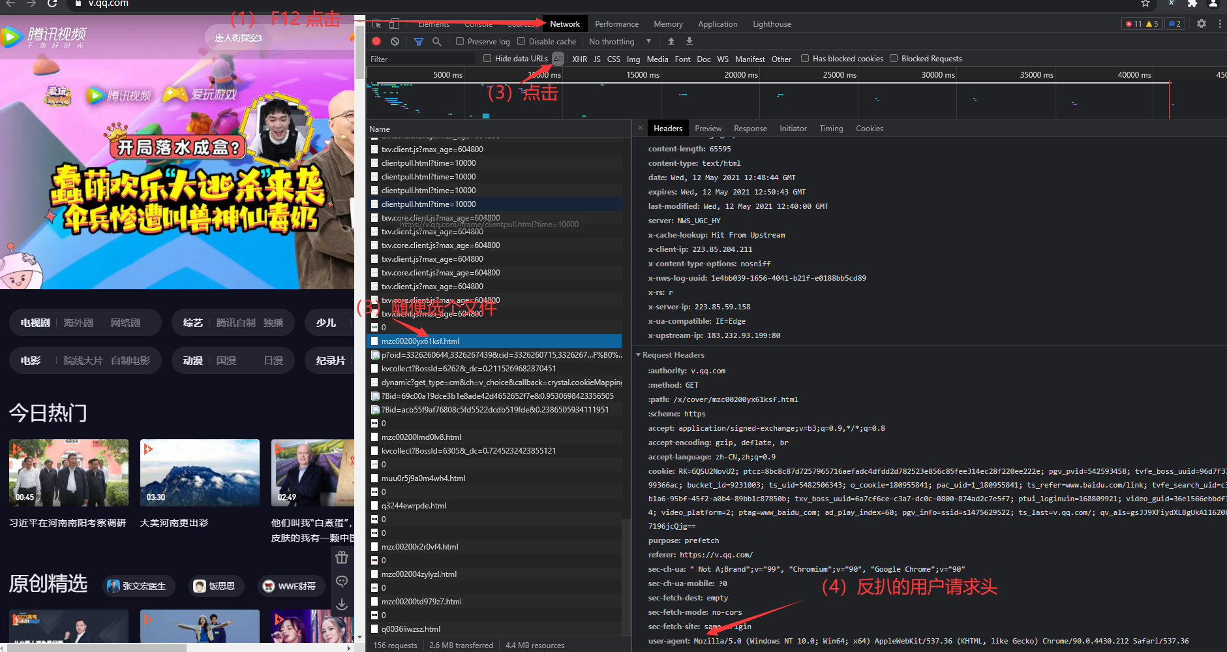Filter requests by JS type
The height and width of the screenshot is (652, 1227).
coord(597,59)
